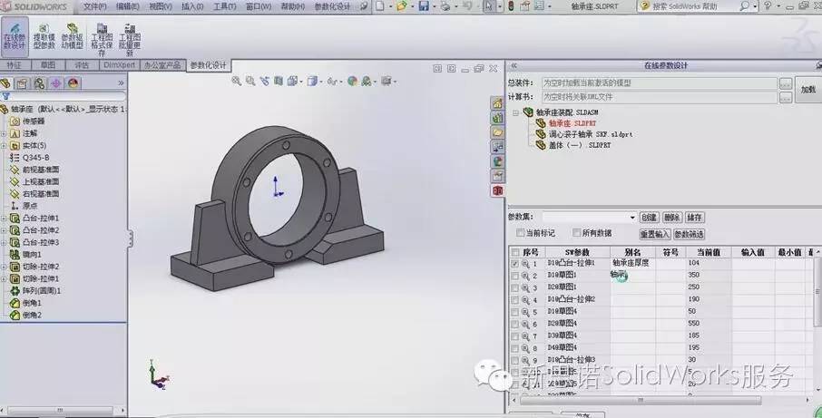Click the 参数筛选 button
The image size is (822, 418).
click(689, 234)
